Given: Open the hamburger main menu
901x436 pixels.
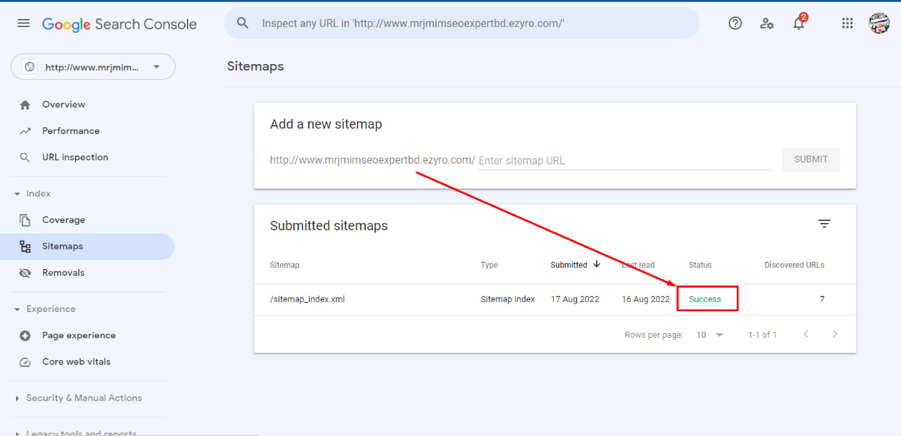Looking at the screenshot, I should tap(23, 23).
